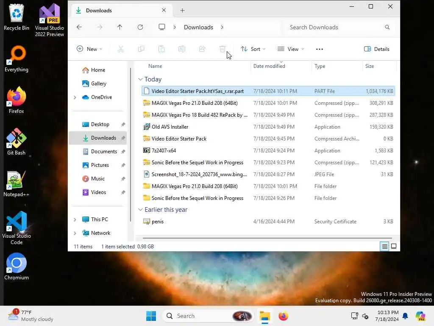The image size is (434, 326).
Task: Open the New dropdown menu
Action: click(89, 49)
